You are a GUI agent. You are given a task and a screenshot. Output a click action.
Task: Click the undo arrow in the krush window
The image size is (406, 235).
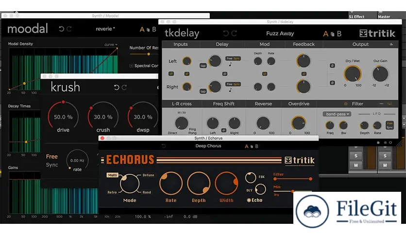(x=117, y=87)
